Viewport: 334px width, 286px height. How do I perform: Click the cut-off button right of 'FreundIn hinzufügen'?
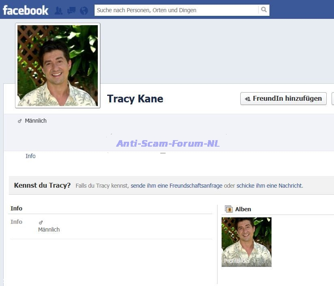point(333,98)
